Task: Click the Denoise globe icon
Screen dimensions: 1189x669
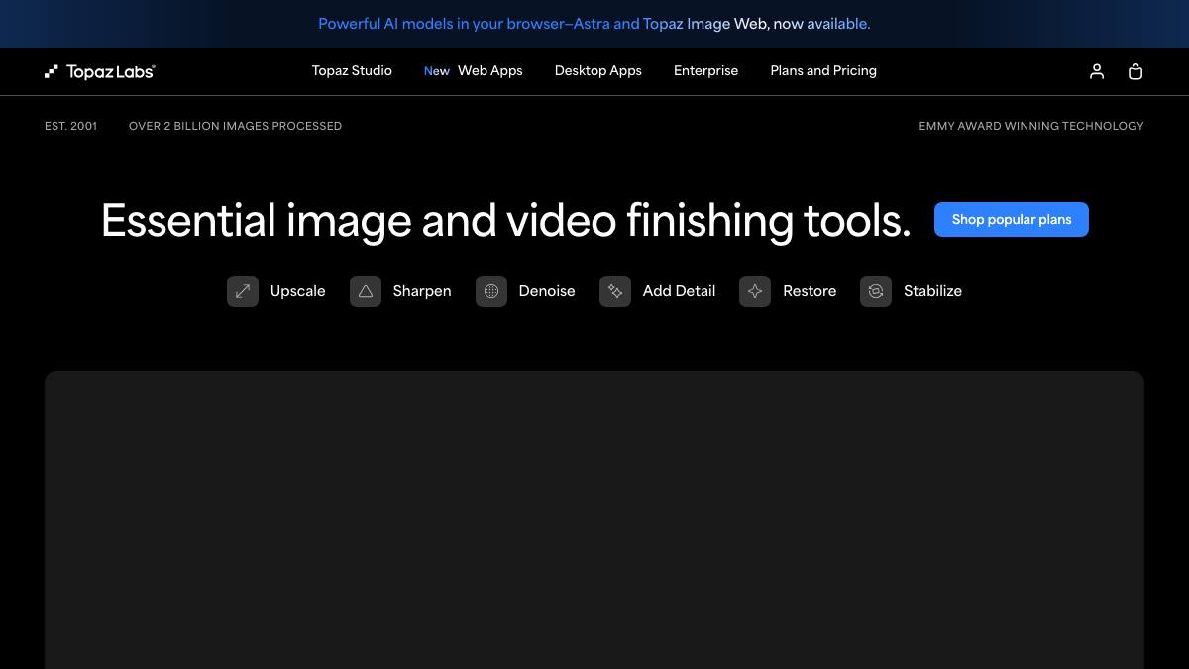Action: pyautogui.click(x=491, y=291)
